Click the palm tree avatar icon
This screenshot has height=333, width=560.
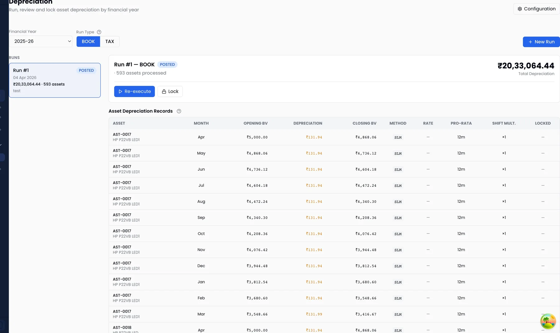548,321
